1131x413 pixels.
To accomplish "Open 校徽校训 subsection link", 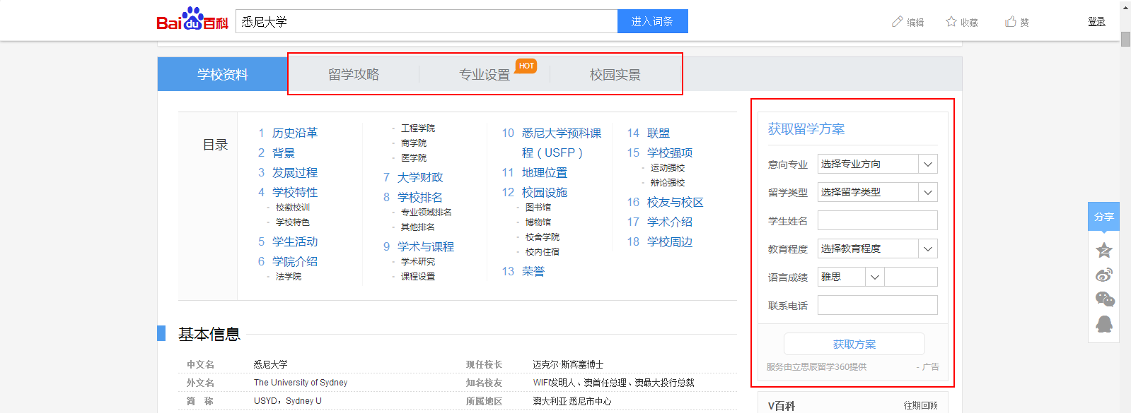I will tap(293, 208).
